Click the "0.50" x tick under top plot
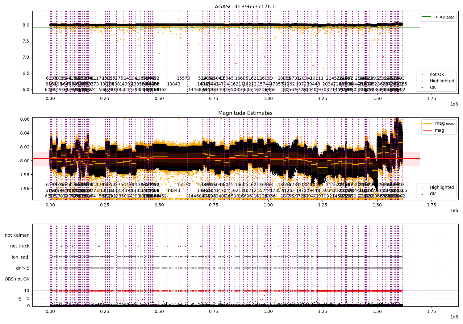This screenshot has height=324, width=463. pos(159,98)
